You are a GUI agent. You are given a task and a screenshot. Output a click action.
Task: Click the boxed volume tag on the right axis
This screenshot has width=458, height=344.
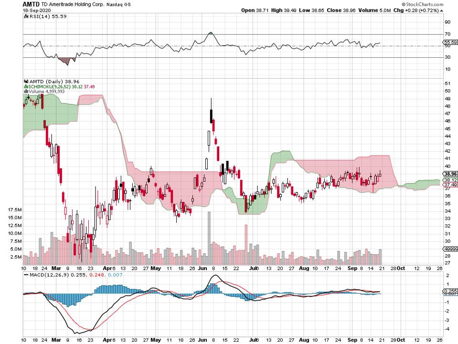pyautogui.click(x=450, y=249)
